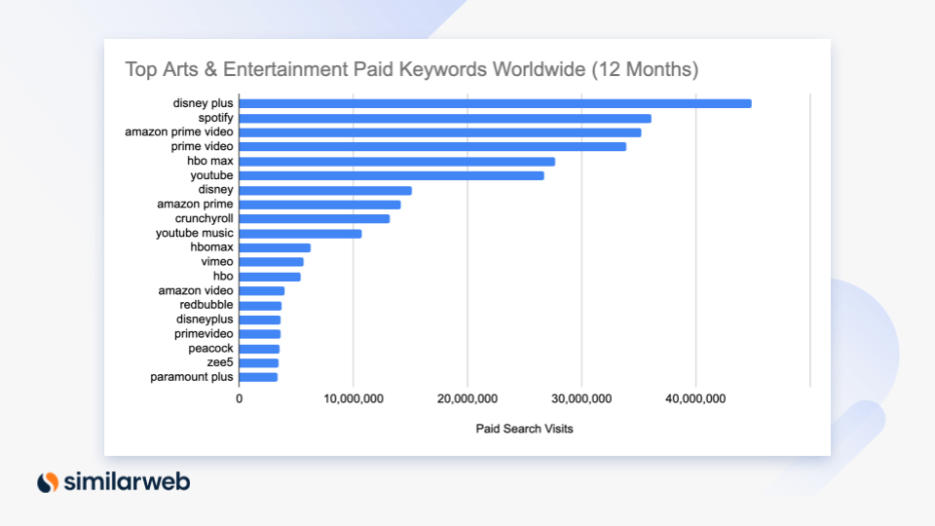This screenshot has width=935, height=526.
Task: Select the hbo max bar
Action: [397, 162]
